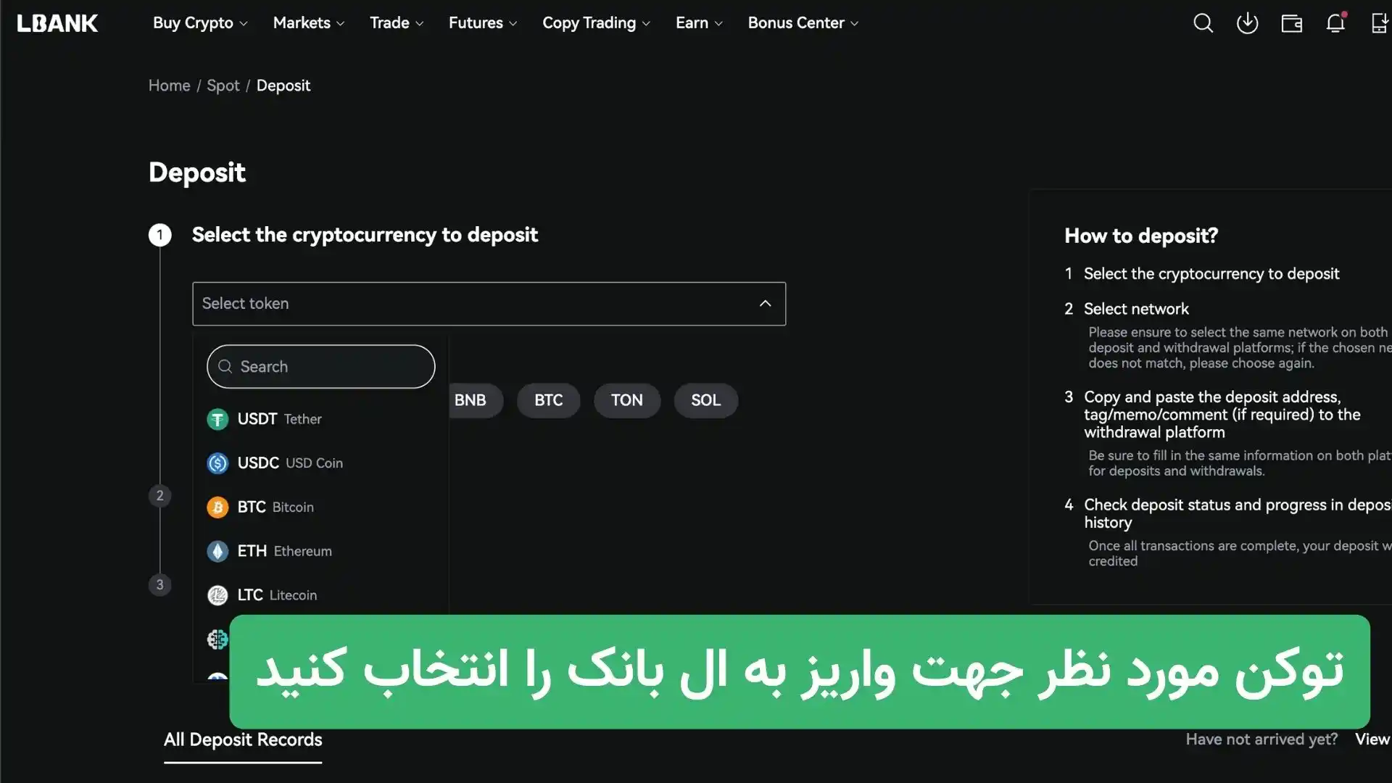Click the SOL quick-select chip
The height and width of the screenshot is (783, 1392).
tap(705, 400)
